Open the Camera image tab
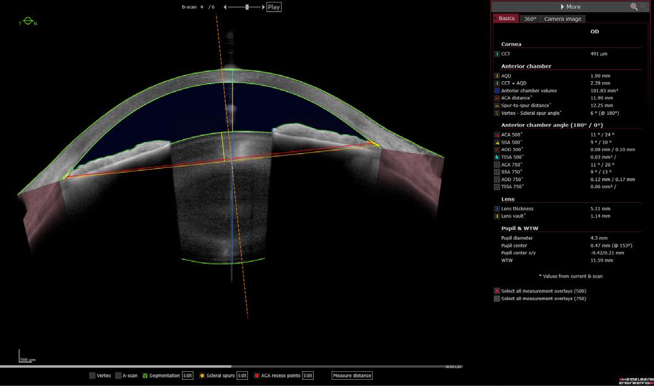Image resolution: width=654 pixels, height=386 pixels. (563, 19)
